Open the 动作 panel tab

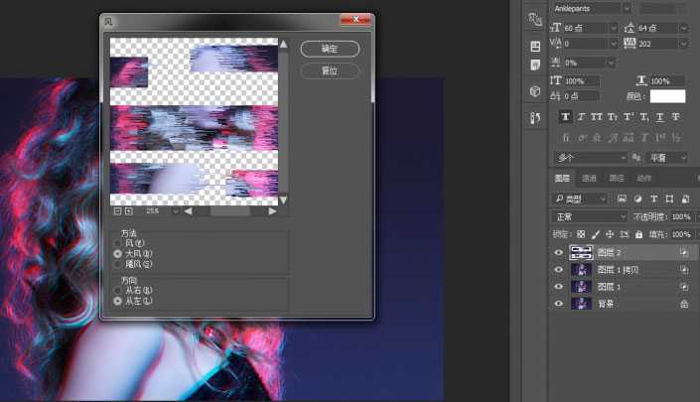pyautogui.click(x=643, y=179)
